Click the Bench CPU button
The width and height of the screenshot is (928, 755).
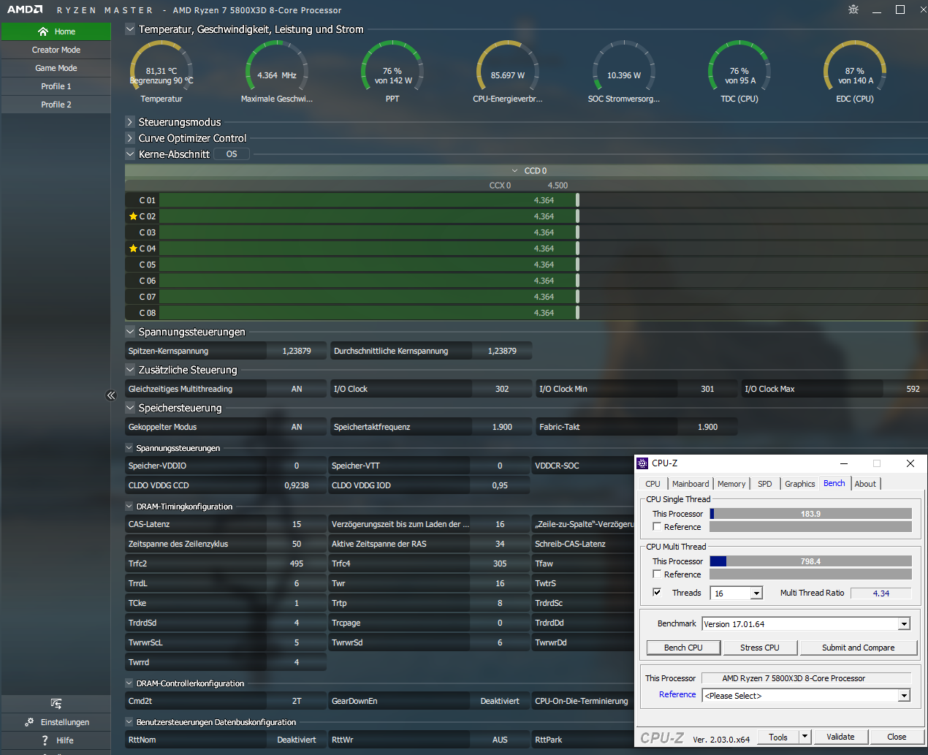684,648
